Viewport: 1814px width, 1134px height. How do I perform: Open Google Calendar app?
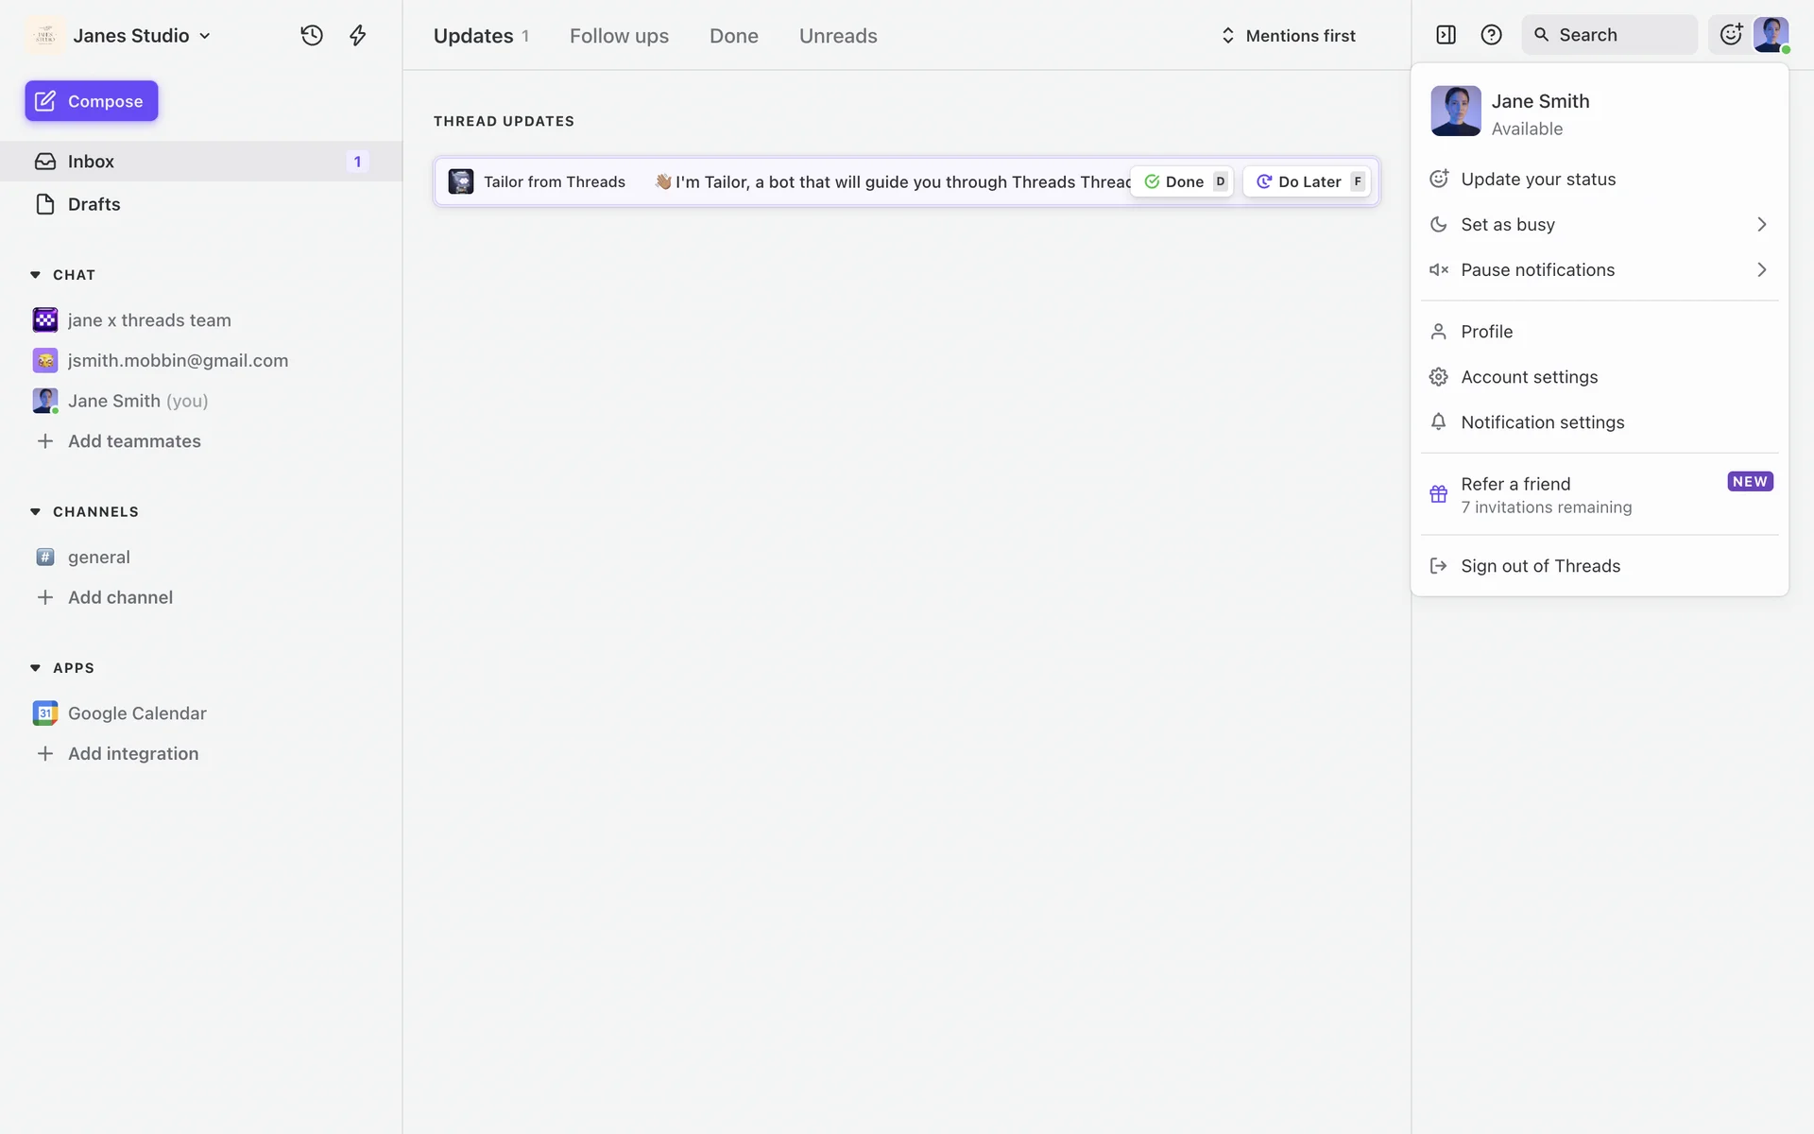[137, 713]
